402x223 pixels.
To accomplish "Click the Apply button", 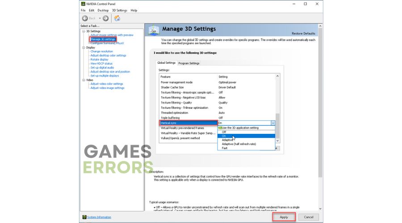I will 284,217.
